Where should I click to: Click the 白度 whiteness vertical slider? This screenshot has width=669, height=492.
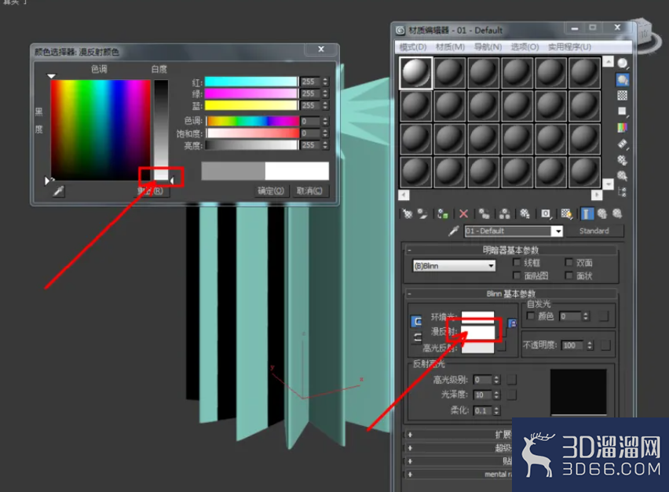[x=161, y=129]
